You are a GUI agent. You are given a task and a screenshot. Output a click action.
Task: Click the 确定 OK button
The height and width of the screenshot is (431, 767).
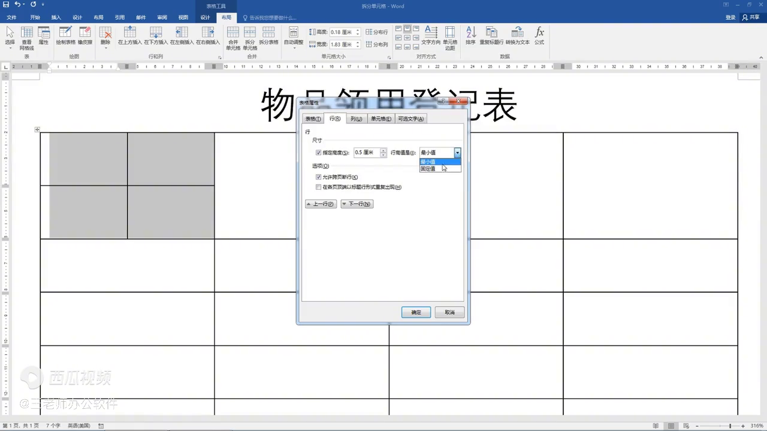416,312
